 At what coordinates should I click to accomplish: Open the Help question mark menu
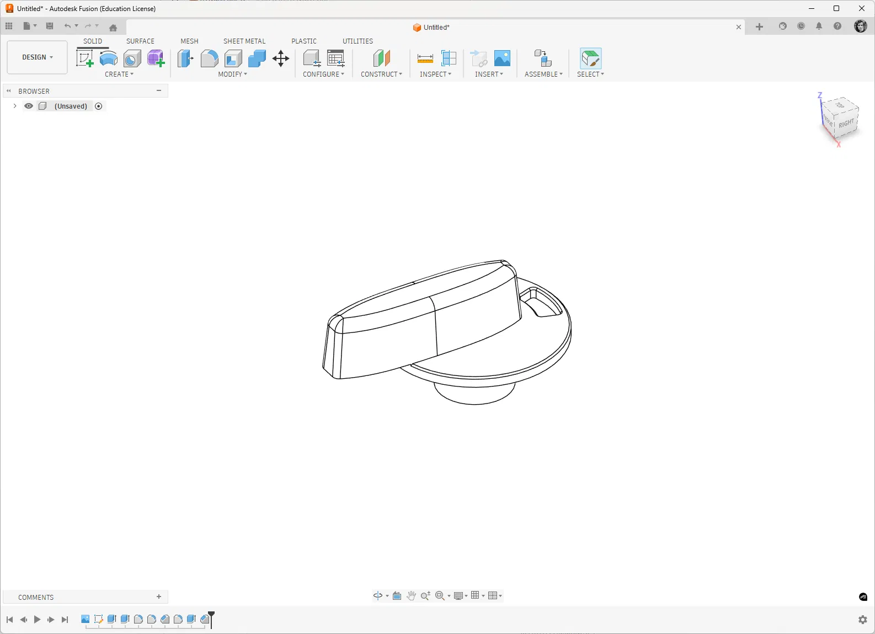[837, 26]
